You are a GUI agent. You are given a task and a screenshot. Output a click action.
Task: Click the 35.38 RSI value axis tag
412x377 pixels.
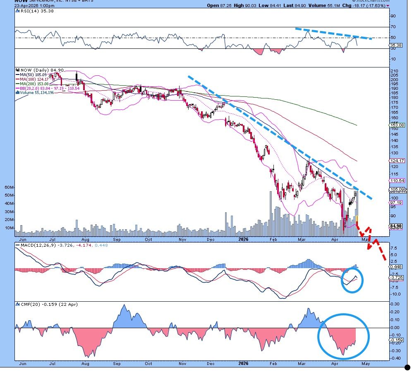coord(396,45)
